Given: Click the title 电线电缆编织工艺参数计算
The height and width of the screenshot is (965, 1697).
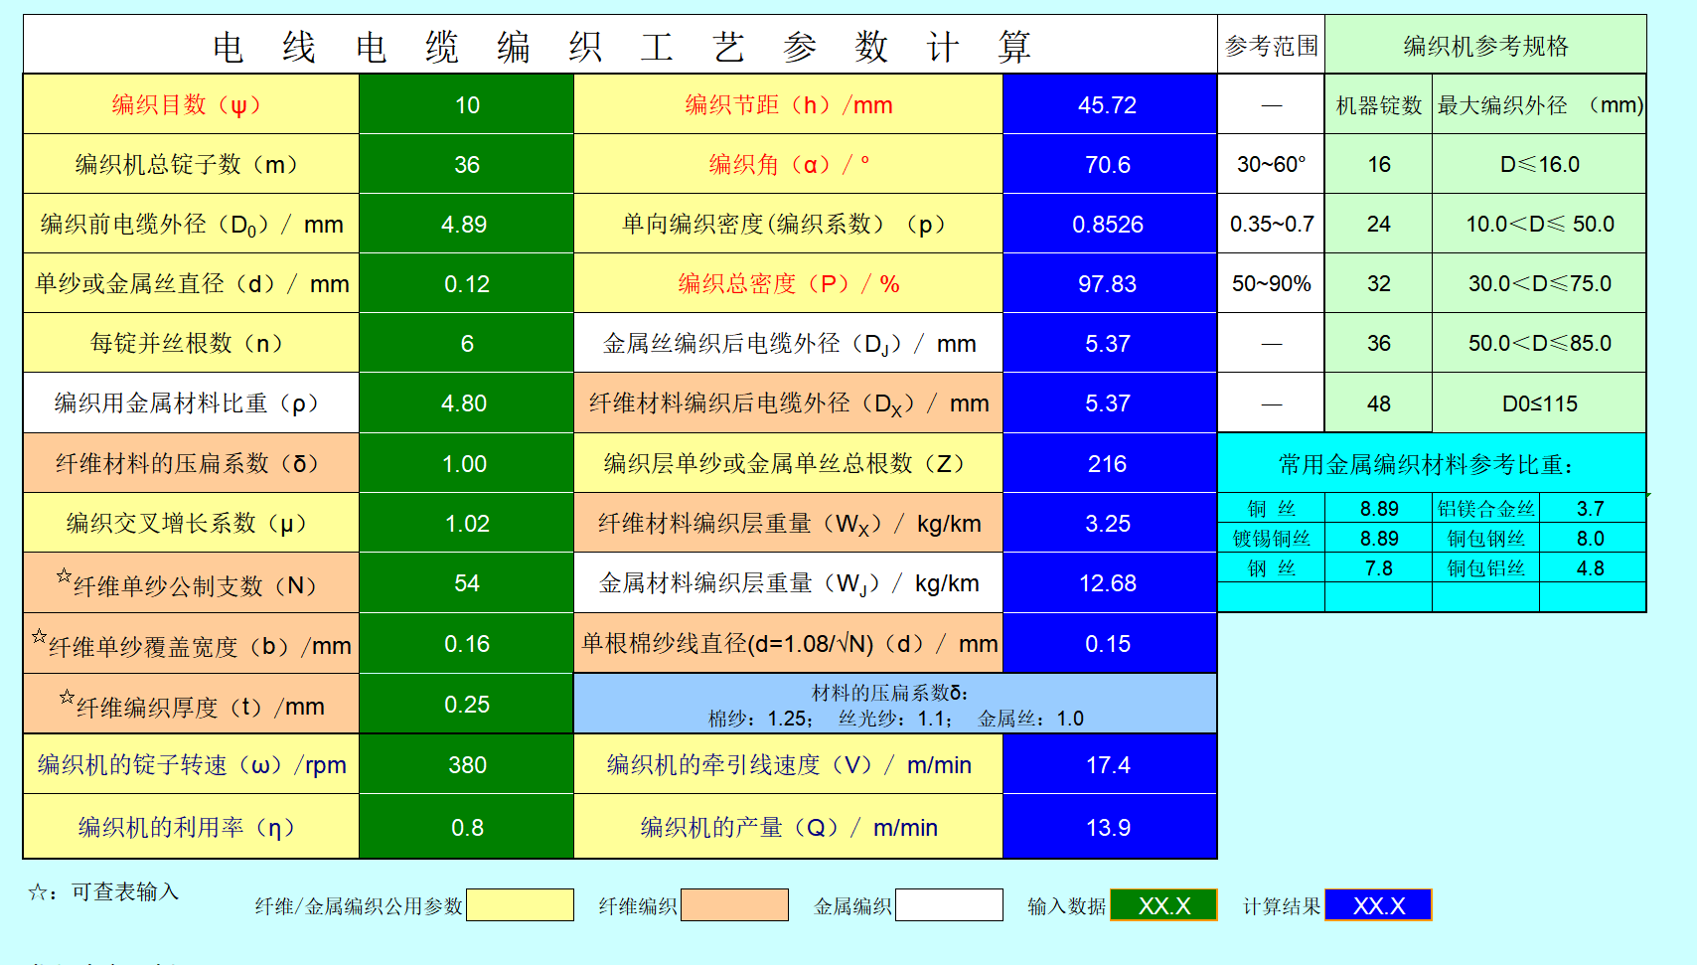Looking at the screenshot, I should 621,46.
